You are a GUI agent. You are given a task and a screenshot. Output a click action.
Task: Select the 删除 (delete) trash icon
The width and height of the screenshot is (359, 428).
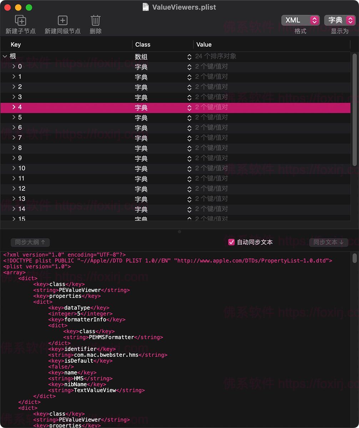pos(95,20)
